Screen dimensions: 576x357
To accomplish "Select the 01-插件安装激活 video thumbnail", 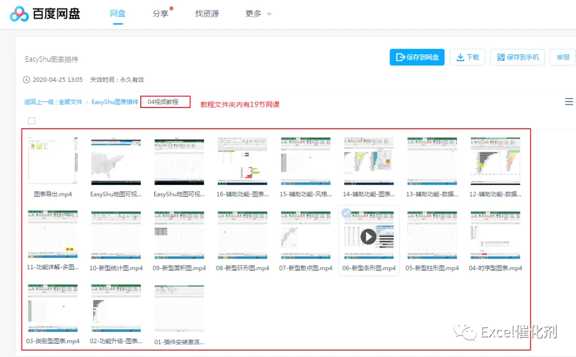I will (x=179, y=308).
